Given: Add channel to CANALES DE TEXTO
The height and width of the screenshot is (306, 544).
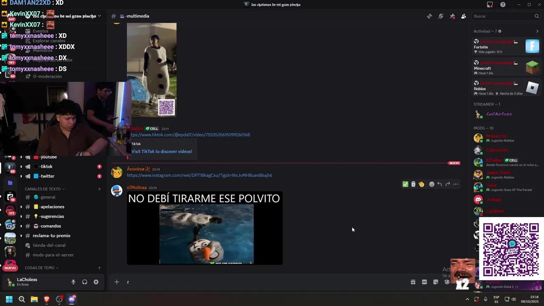Looking at the screenshot, I should 99,189.
